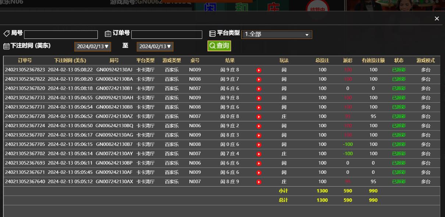The image size is (445, 217).
Task: Play replay for order 240213052367640
Action: pos(259,182)
